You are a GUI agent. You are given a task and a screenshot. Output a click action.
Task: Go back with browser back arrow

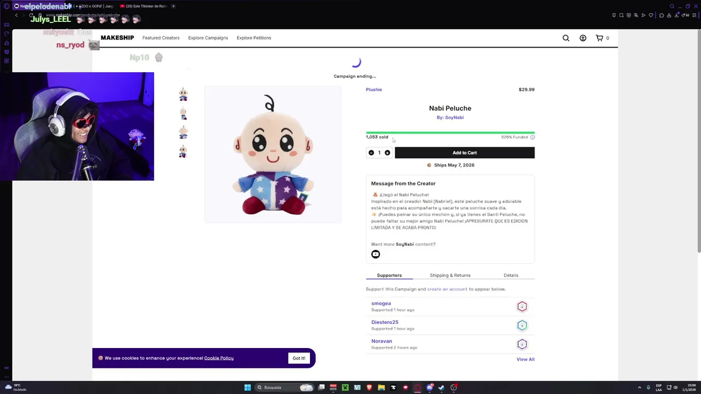click(16, 15)
